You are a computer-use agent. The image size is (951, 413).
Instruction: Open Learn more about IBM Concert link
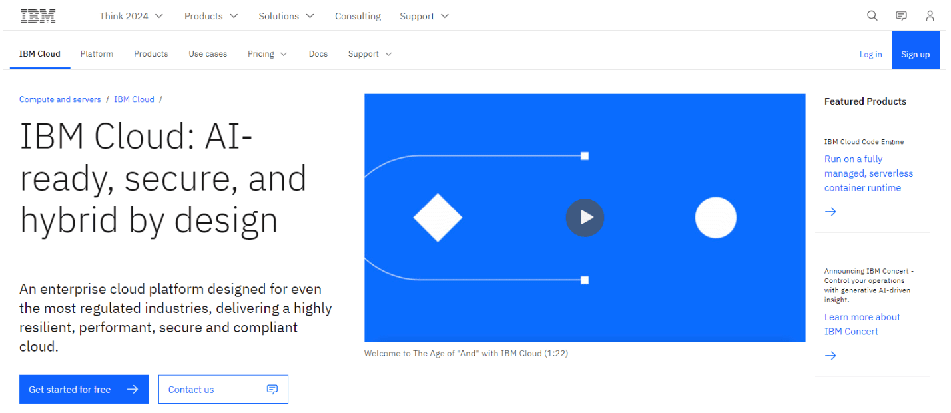pyautogui.click(x=862, y=324)
